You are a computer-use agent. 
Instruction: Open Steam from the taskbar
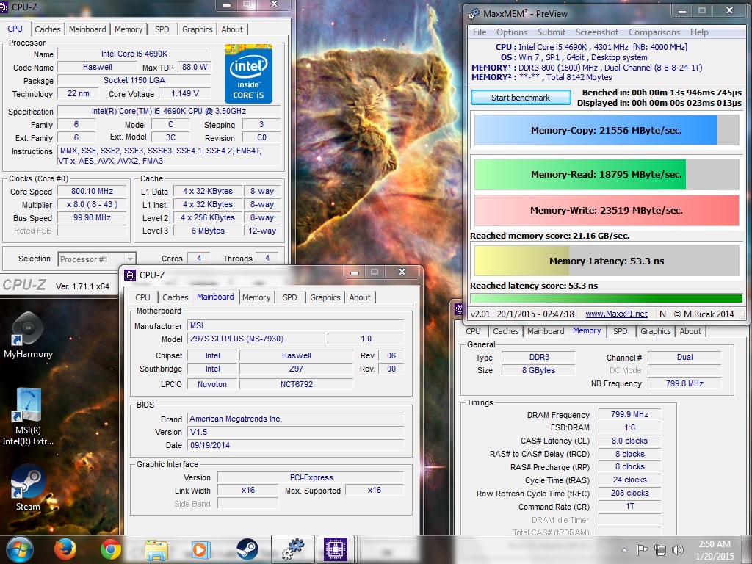(x=247, y=549)
